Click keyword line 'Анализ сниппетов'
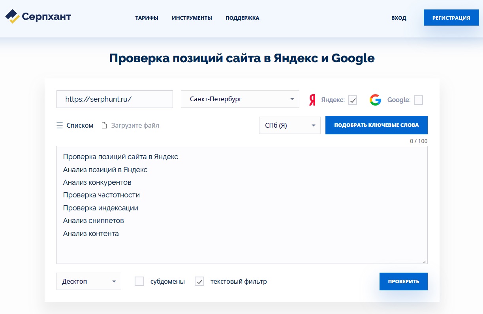The height and width of the screenshot is (314, 483). point(94,221)
